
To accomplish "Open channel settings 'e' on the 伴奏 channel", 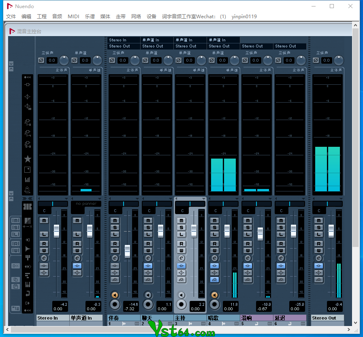I will click(115, 258).
